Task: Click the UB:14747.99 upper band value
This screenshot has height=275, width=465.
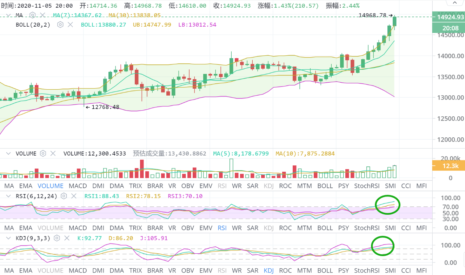Action: (152, 25)
